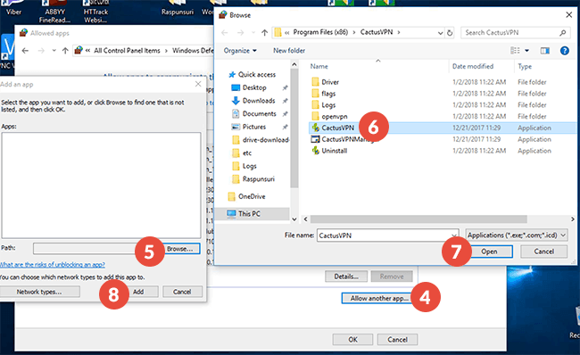Click Back arrow in Allowed apps window
This screenshot has height=355, width=580.
25,51
